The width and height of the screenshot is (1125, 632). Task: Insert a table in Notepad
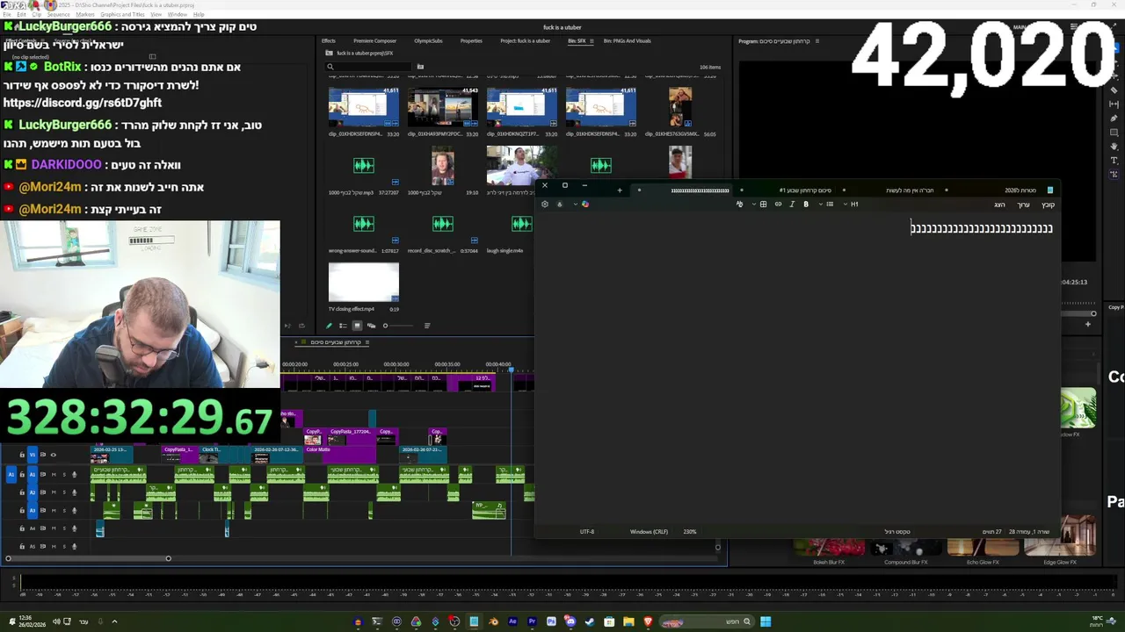763,204
